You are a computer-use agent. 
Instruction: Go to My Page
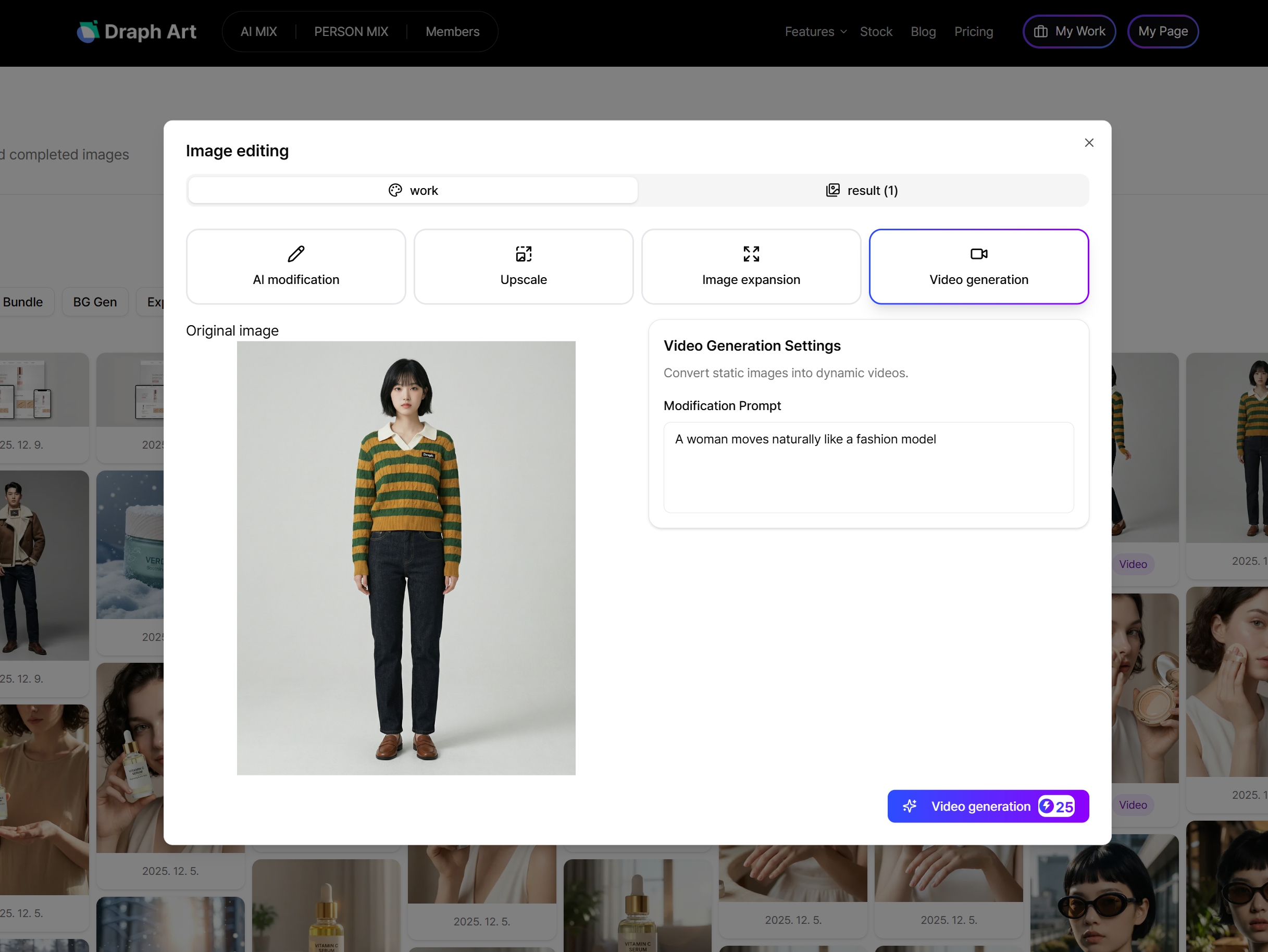[x=1163, y=32]
